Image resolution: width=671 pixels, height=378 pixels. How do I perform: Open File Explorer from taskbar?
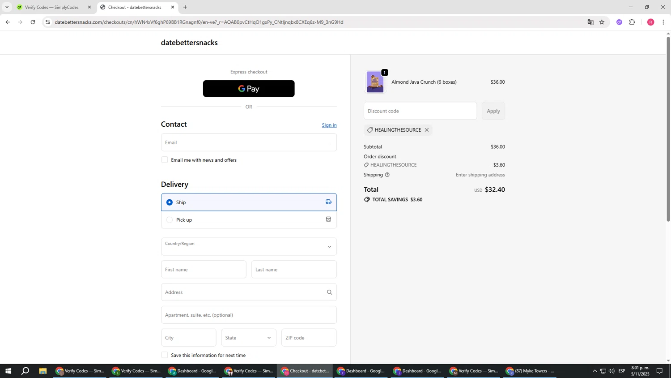pos(43,371)
